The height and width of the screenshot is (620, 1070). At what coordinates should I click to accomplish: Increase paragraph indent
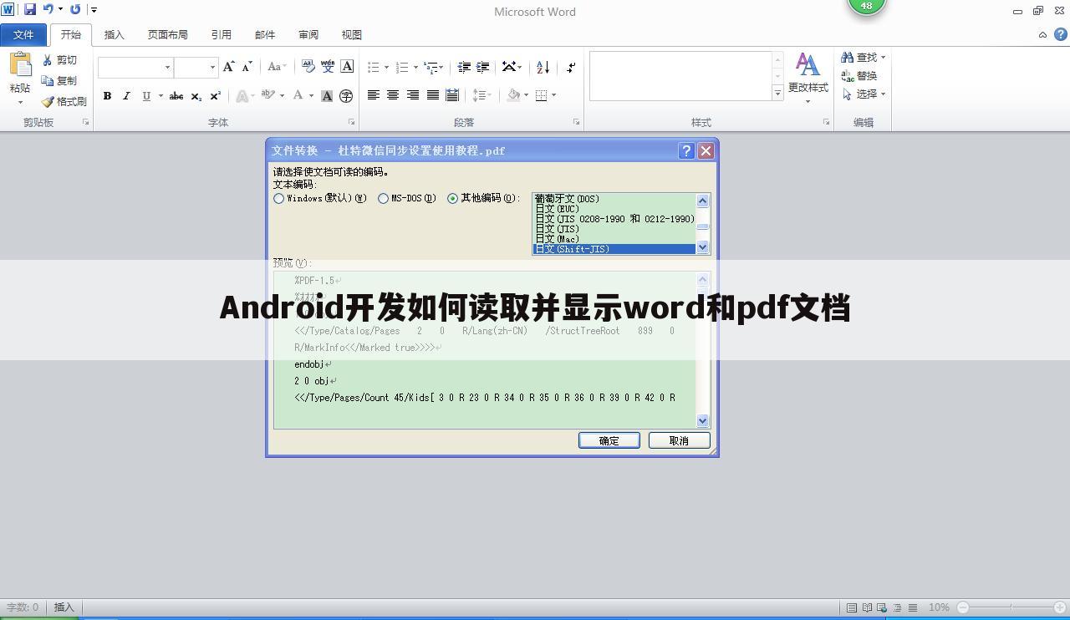pyautogui.click(x=482, y=67)
